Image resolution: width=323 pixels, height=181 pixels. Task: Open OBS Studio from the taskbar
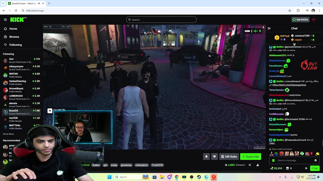point(192,177)
